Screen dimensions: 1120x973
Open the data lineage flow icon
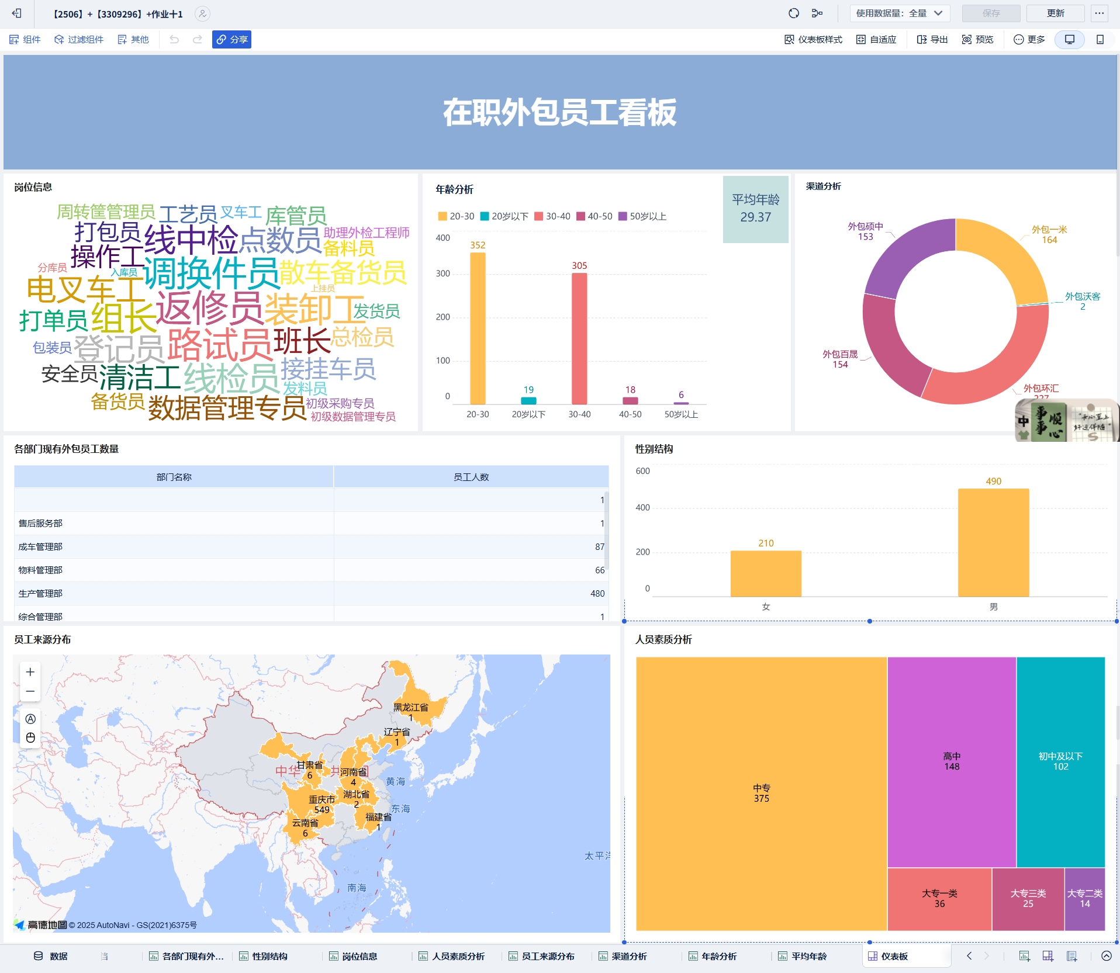817,13
